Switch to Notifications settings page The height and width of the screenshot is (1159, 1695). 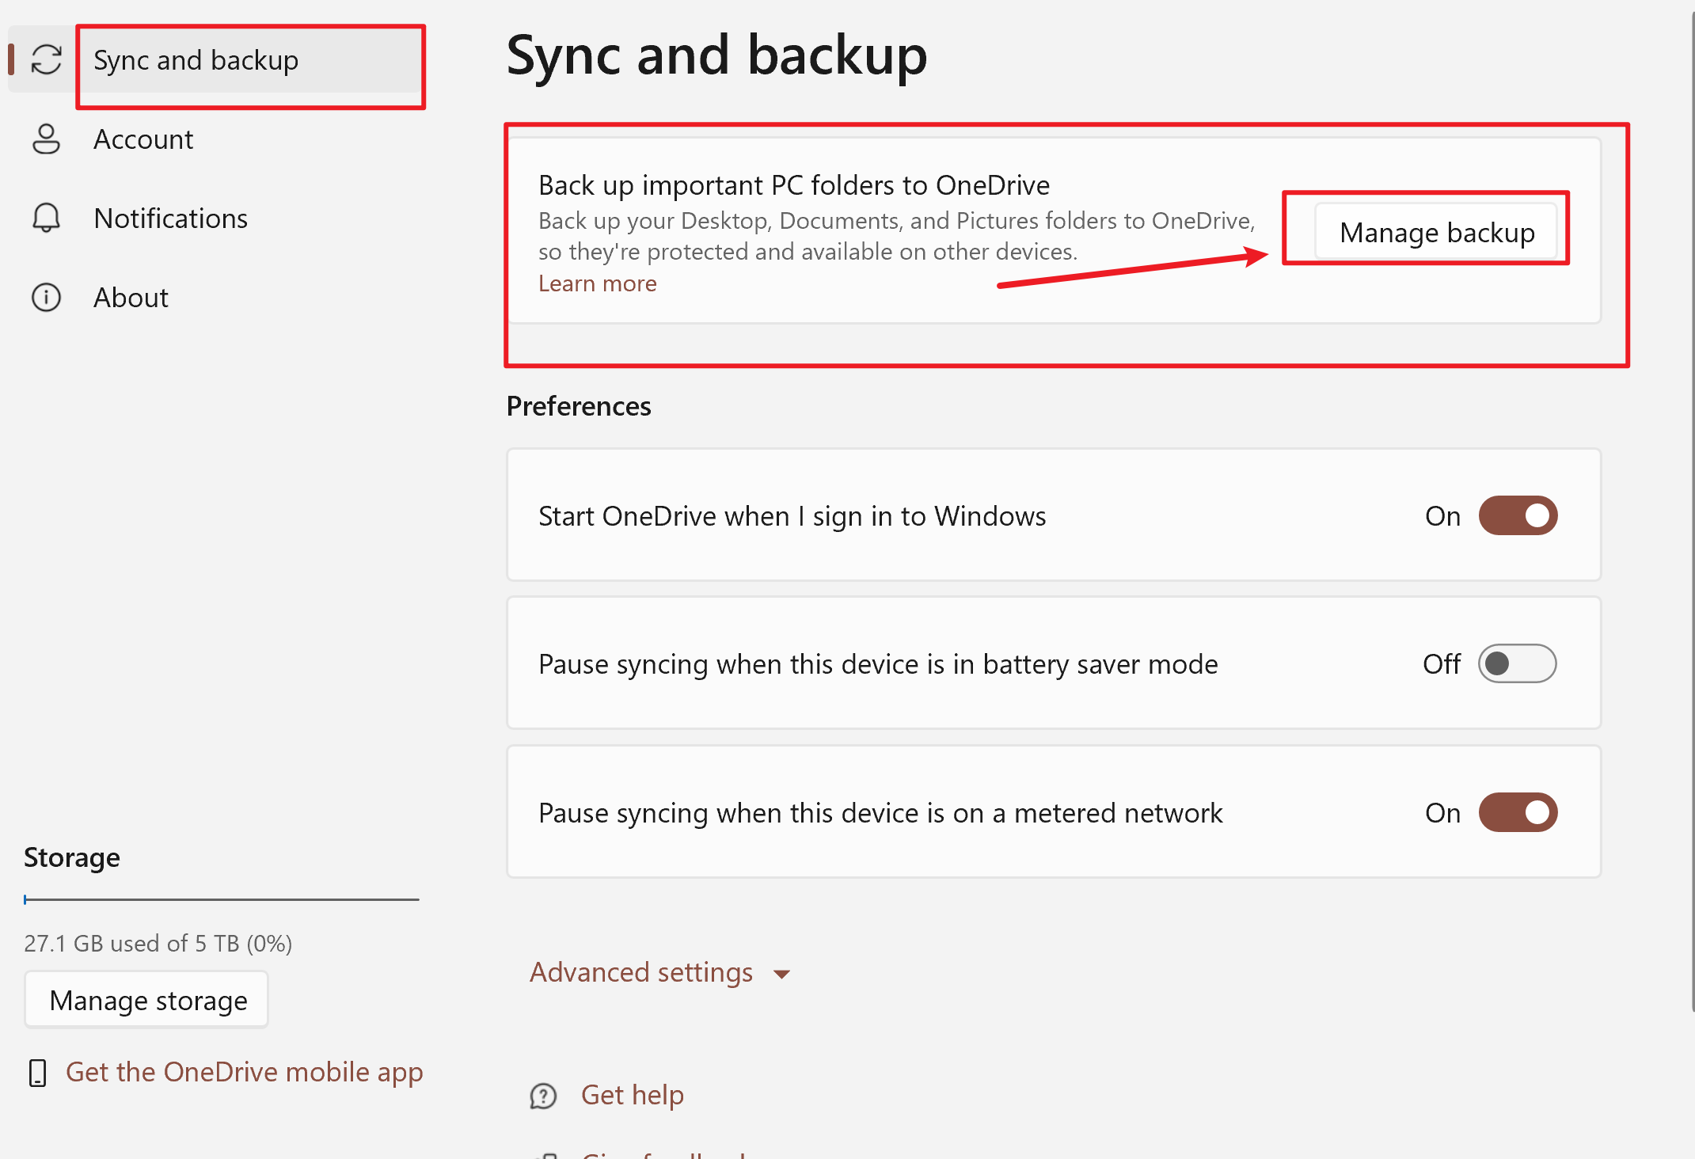170,218
